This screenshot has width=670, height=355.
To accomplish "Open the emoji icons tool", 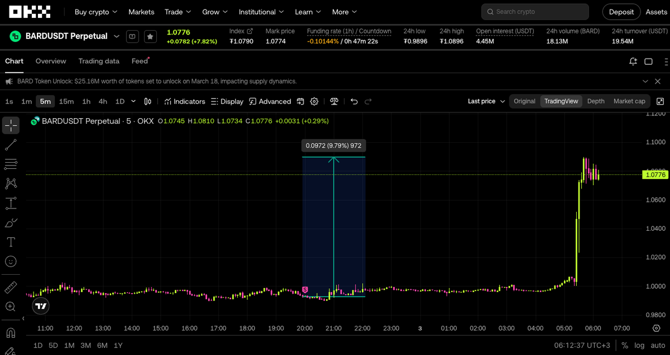I will 11,261.
